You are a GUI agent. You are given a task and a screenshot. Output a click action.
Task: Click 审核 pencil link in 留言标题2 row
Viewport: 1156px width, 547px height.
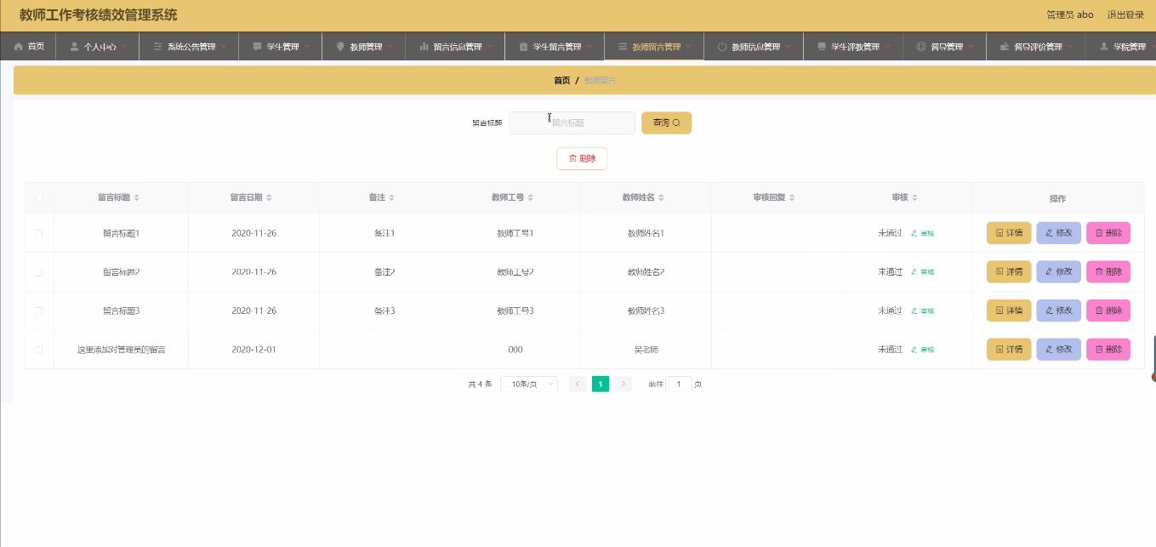(923, 272)
